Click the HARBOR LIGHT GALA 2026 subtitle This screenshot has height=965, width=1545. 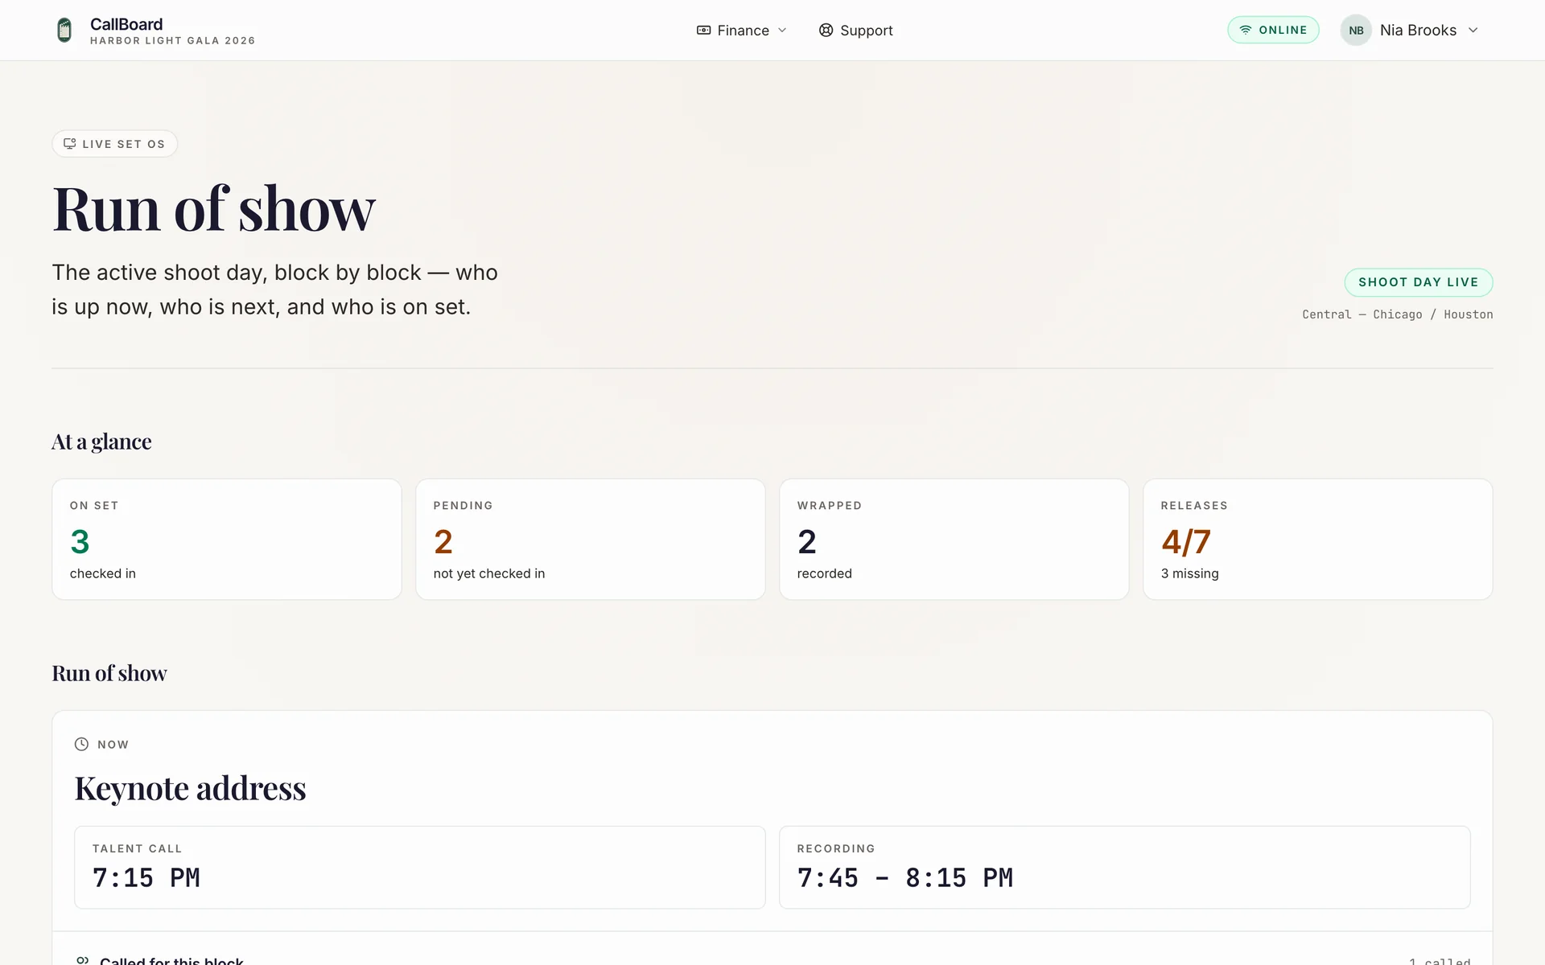pos(172,41)
